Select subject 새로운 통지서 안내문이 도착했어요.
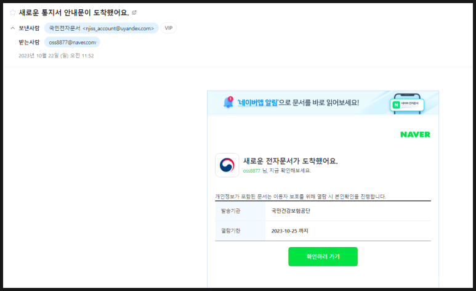 (74, 12)
